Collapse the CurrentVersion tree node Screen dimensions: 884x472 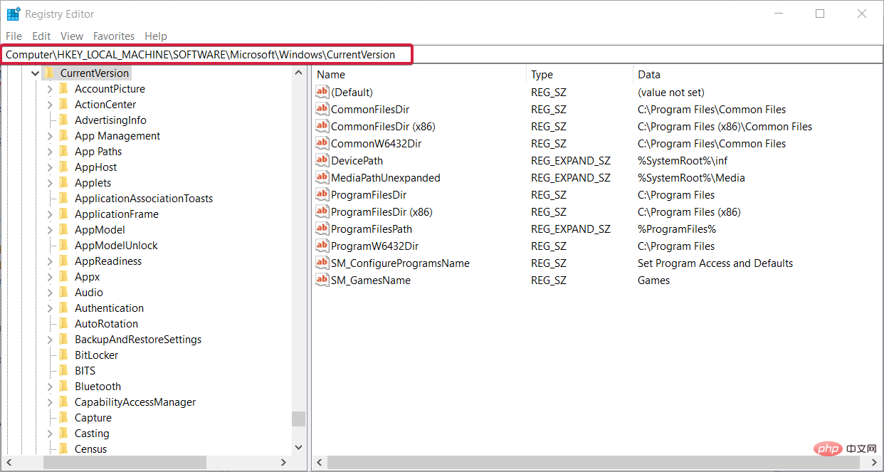point(34,73)
